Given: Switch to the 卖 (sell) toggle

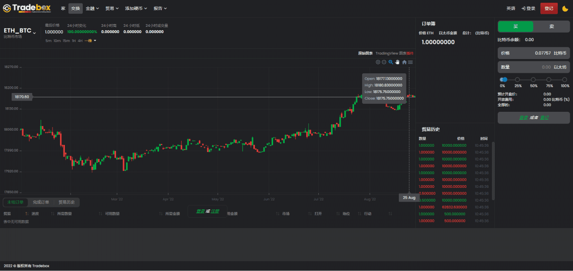Looking at the screenshot, I should pos(552,26).
